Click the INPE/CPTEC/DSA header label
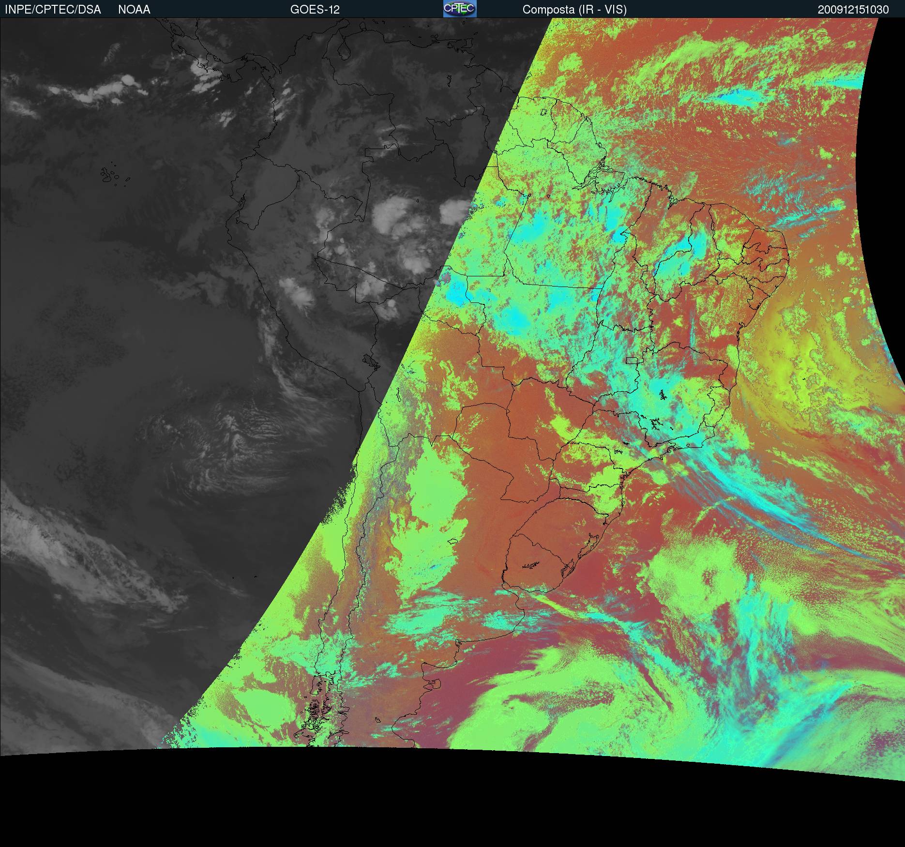The height and width of the screenshot is (847, 905). coord(53,10)
